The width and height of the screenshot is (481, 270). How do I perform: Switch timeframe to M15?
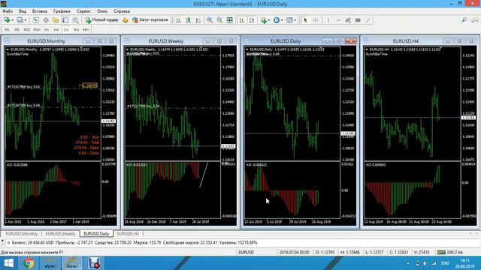tap(27, 30)
